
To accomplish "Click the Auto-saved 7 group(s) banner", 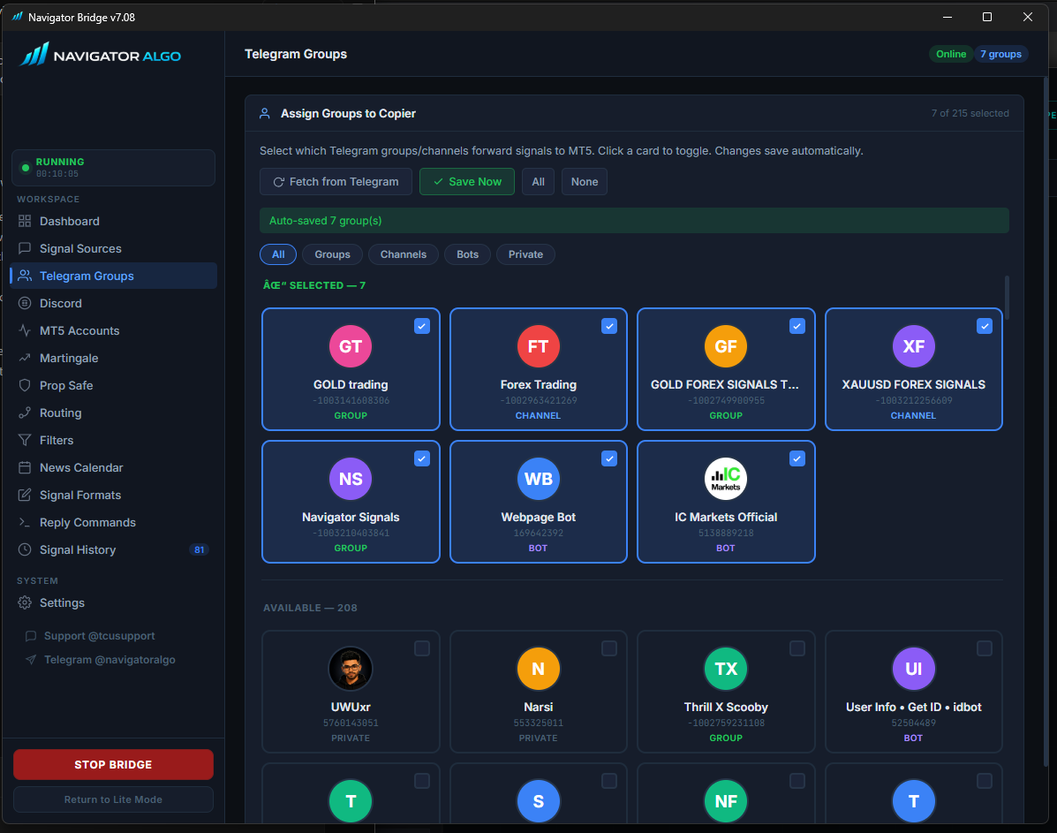I will click(634, 221).
